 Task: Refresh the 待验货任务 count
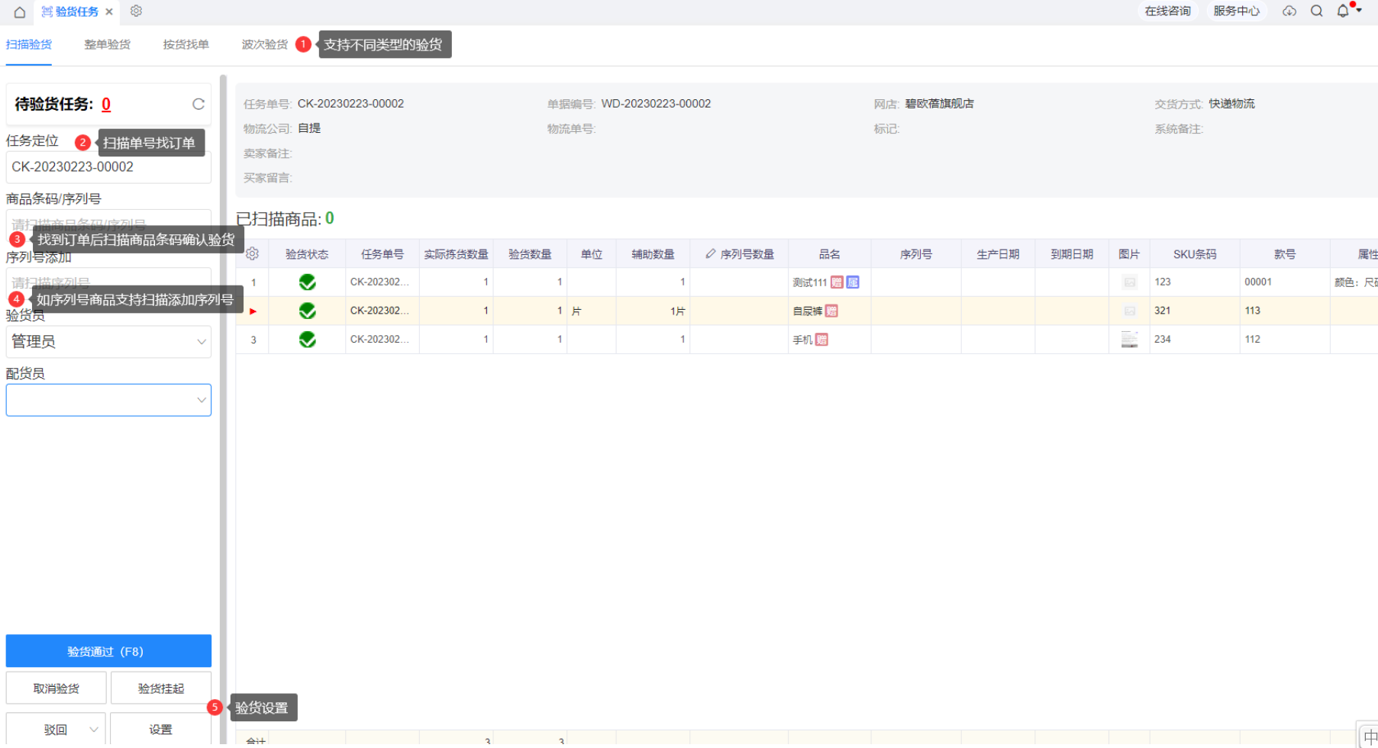[198, 104]
